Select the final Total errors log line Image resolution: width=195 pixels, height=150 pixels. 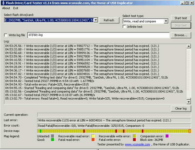[x=85, y=99]
